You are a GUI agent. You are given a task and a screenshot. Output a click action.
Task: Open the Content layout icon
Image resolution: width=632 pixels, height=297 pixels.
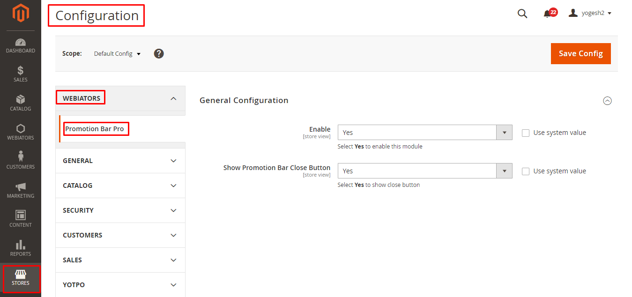click(x=20, y=215)
